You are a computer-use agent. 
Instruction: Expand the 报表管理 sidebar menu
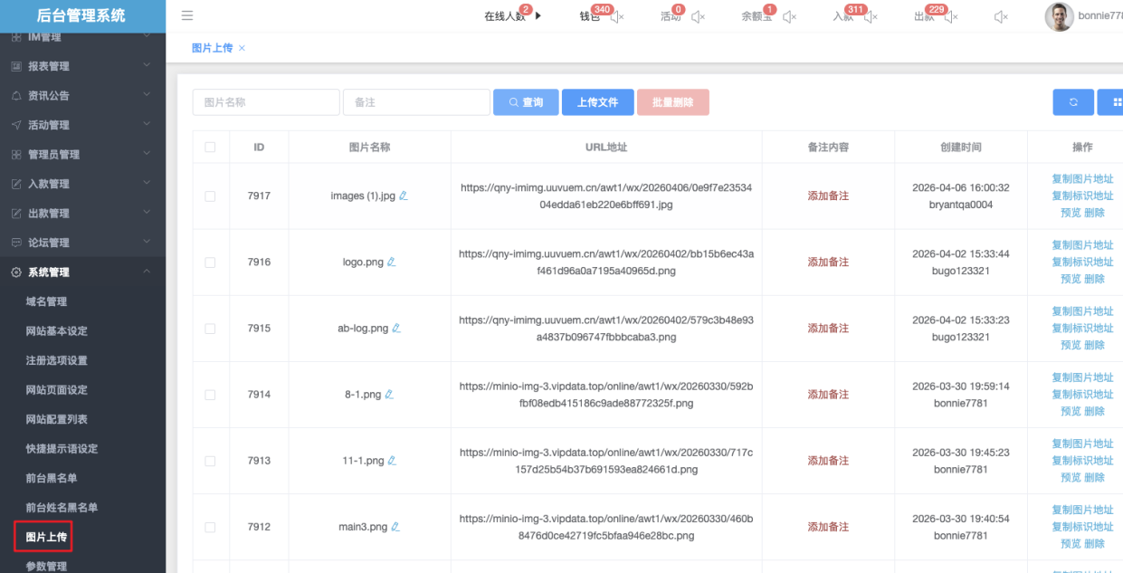(81, 66)
